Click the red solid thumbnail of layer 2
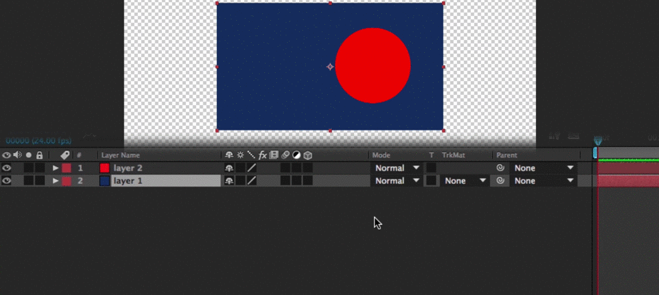Screen dimensions: 659x295 click(104, 168)
